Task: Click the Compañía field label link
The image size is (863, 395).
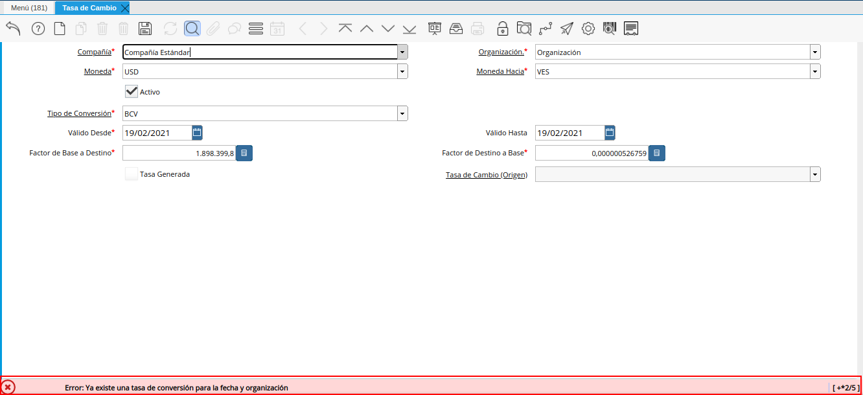Action: [95, 52]
